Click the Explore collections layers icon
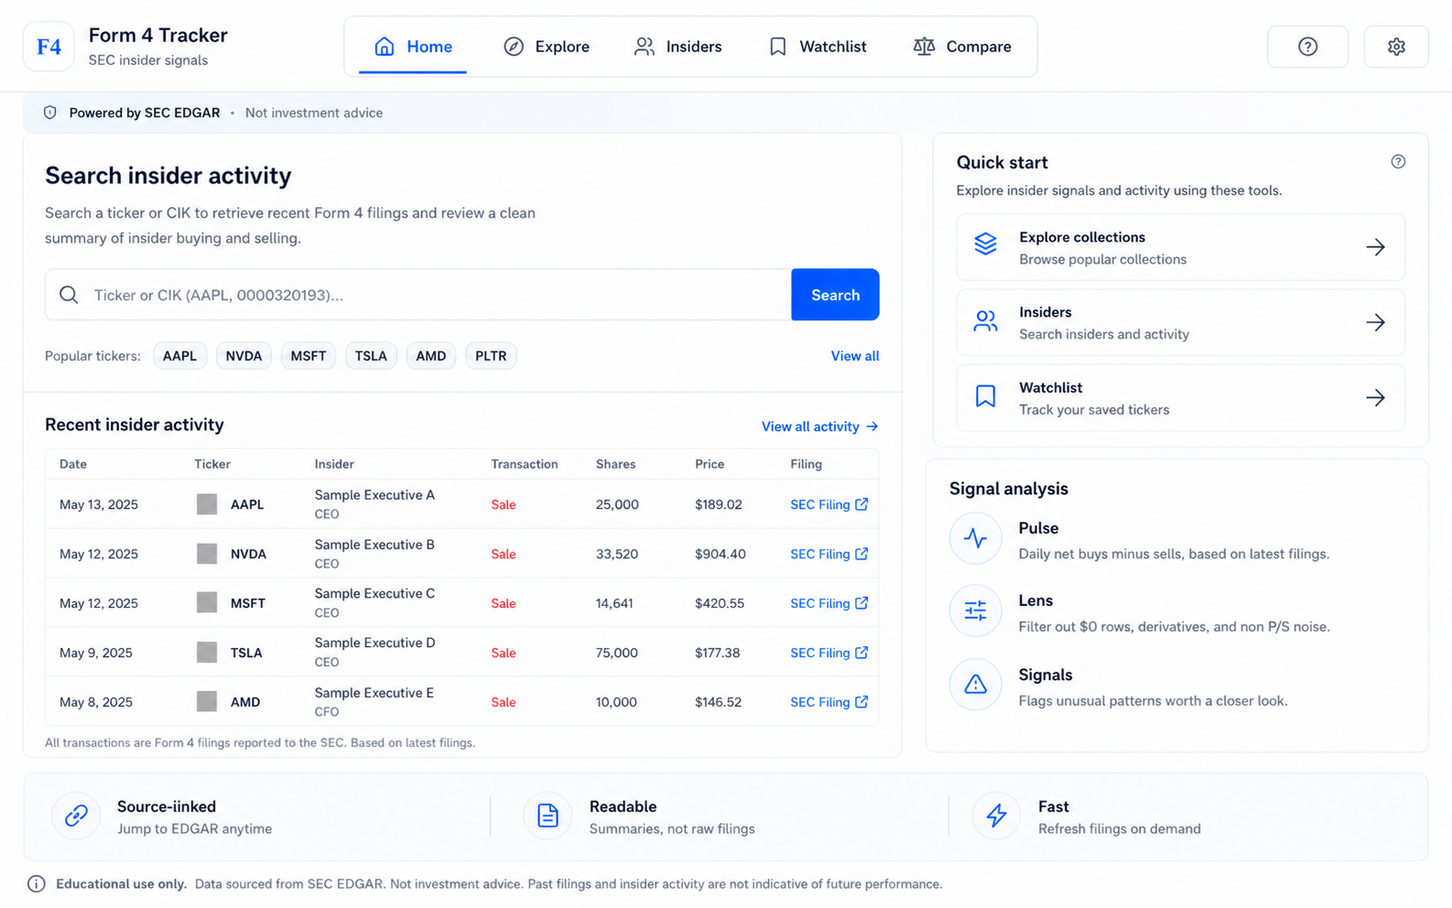Image resolution: width=1452 pixels, height=908 pixels. pyautogui.click(x=985, y=244)
